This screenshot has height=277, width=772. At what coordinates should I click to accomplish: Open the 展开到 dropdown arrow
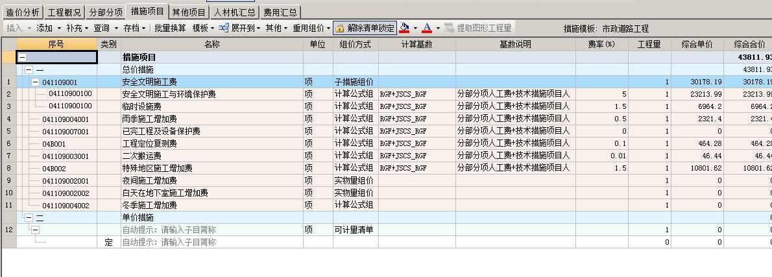pyautogui.click(x=258, y=28)
